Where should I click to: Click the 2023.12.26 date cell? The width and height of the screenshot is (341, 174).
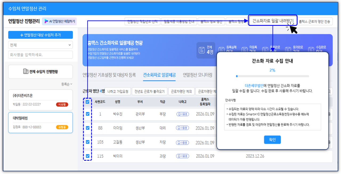point(255,156)
